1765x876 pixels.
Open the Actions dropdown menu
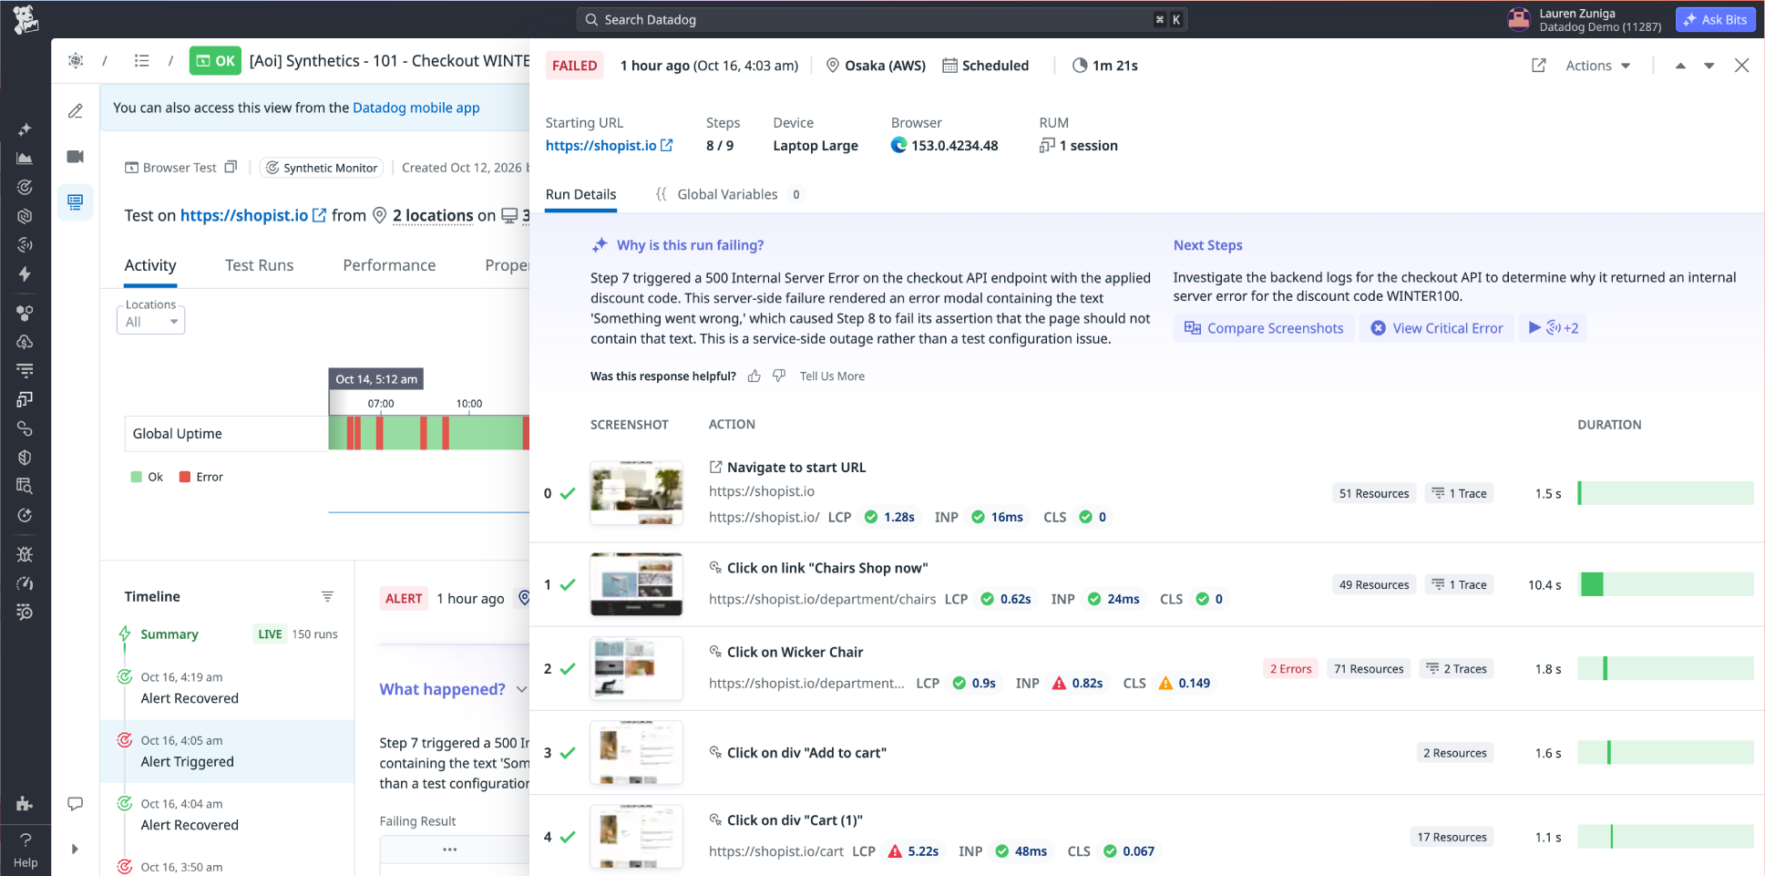point(1598,66)
